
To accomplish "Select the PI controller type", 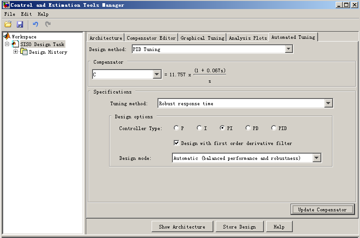I will (222, 128).
